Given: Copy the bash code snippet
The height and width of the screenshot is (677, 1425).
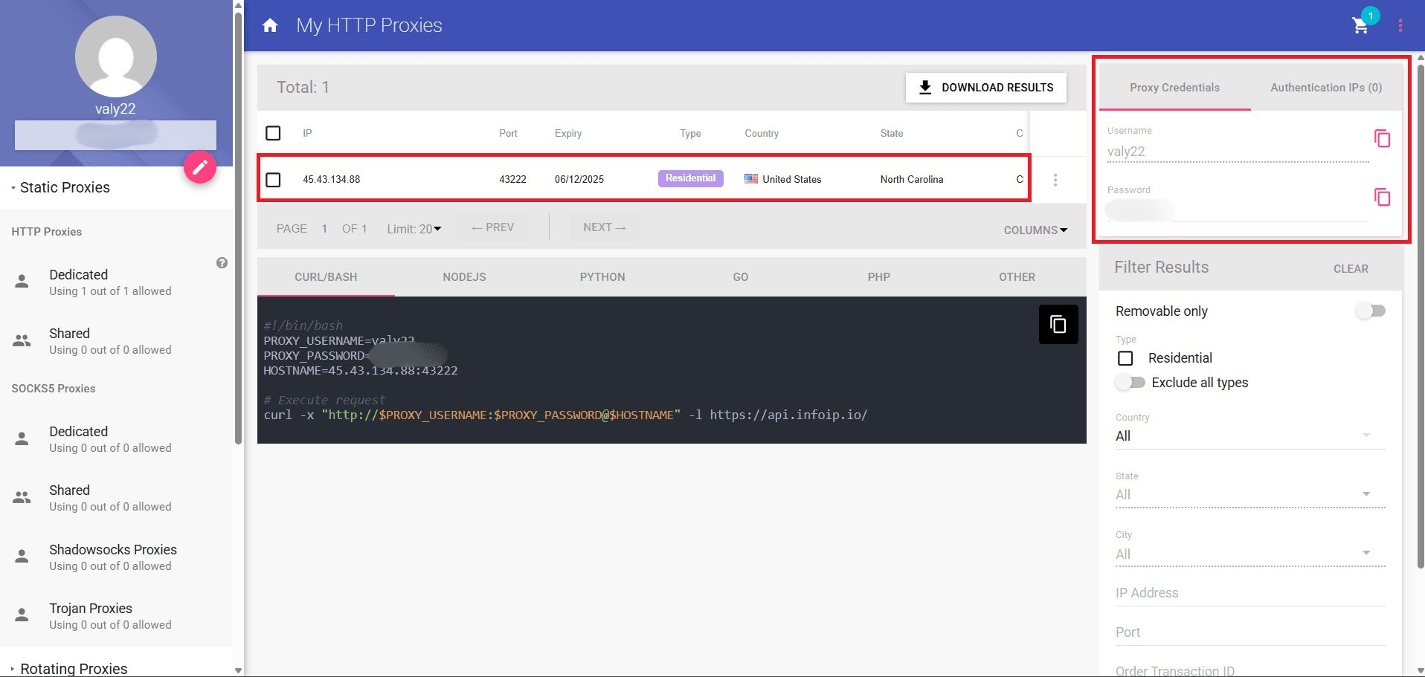Looking at the screenshot, I should pos(1058,324).
